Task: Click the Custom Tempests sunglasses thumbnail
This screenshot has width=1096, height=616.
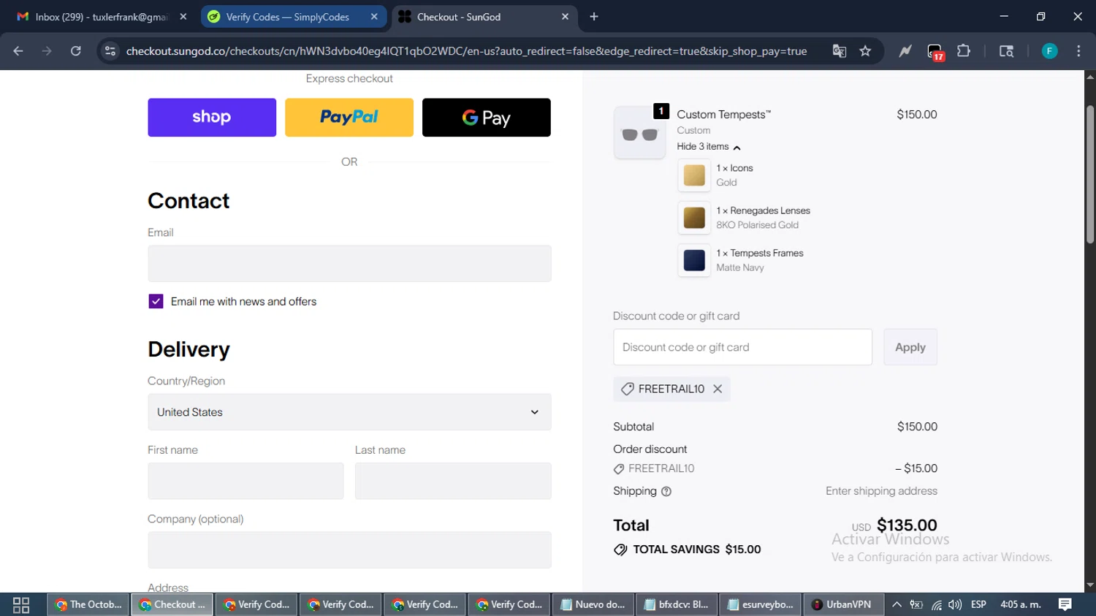Action: (x=639, y=133)
